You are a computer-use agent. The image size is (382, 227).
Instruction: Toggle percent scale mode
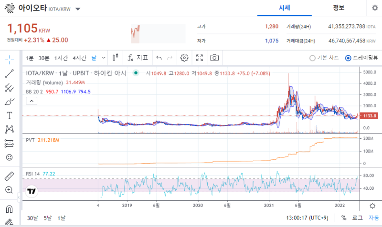tap(344, 218)
